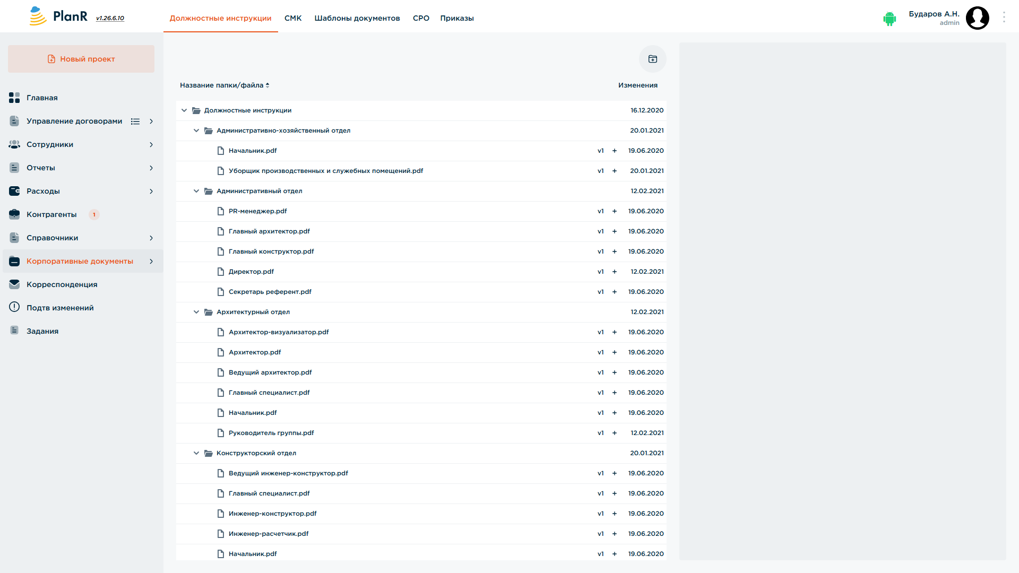The image size is (1019, 573).
Task: Collapse Административно-хозяйственный отдел folder
Action: tap(196, 131)
